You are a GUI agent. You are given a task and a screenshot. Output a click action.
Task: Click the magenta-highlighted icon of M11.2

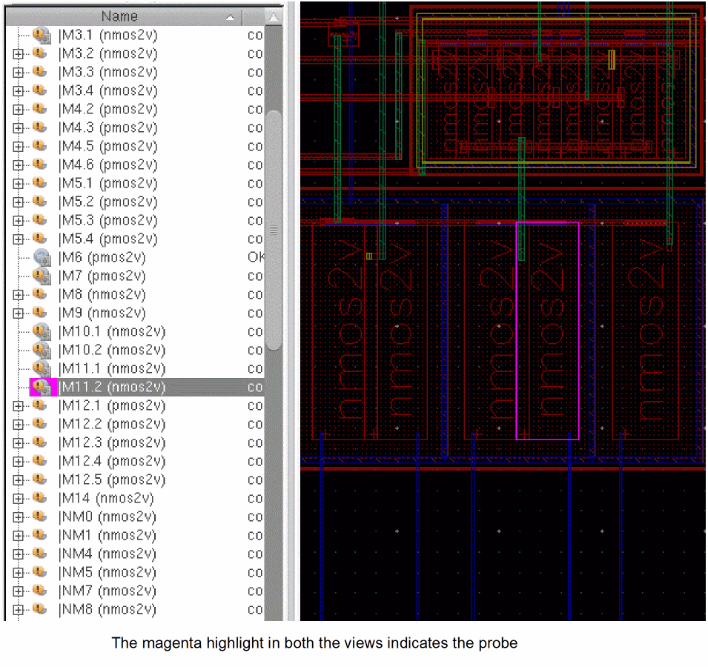tap(42, 387)
